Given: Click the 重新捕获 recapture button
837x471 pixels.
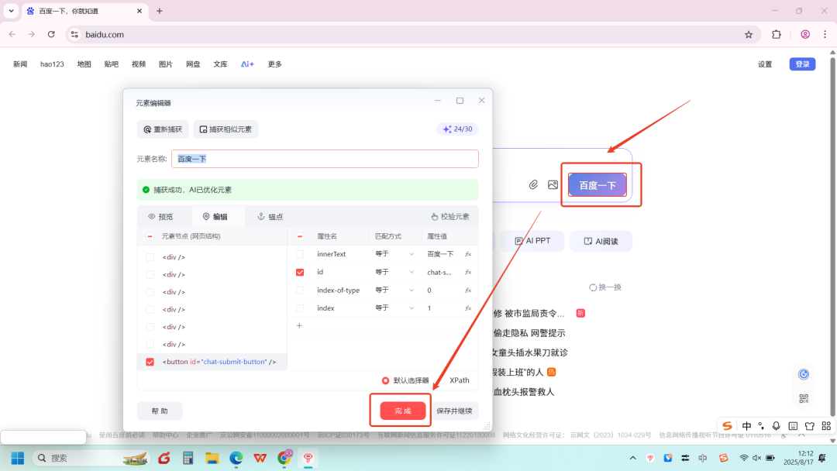Looking at the screenshot, I should (x=163, y=129).
